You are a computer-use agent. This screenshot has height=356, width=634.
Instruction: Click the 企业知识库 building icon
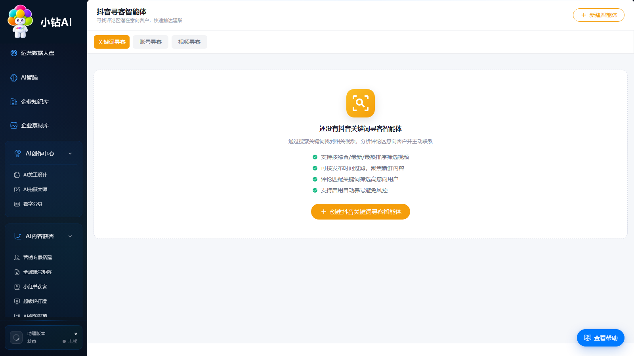[x=14, y=102]
